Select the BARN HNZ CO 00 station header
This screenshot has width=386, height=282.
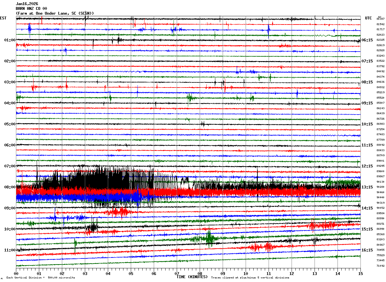click(31, 9)
